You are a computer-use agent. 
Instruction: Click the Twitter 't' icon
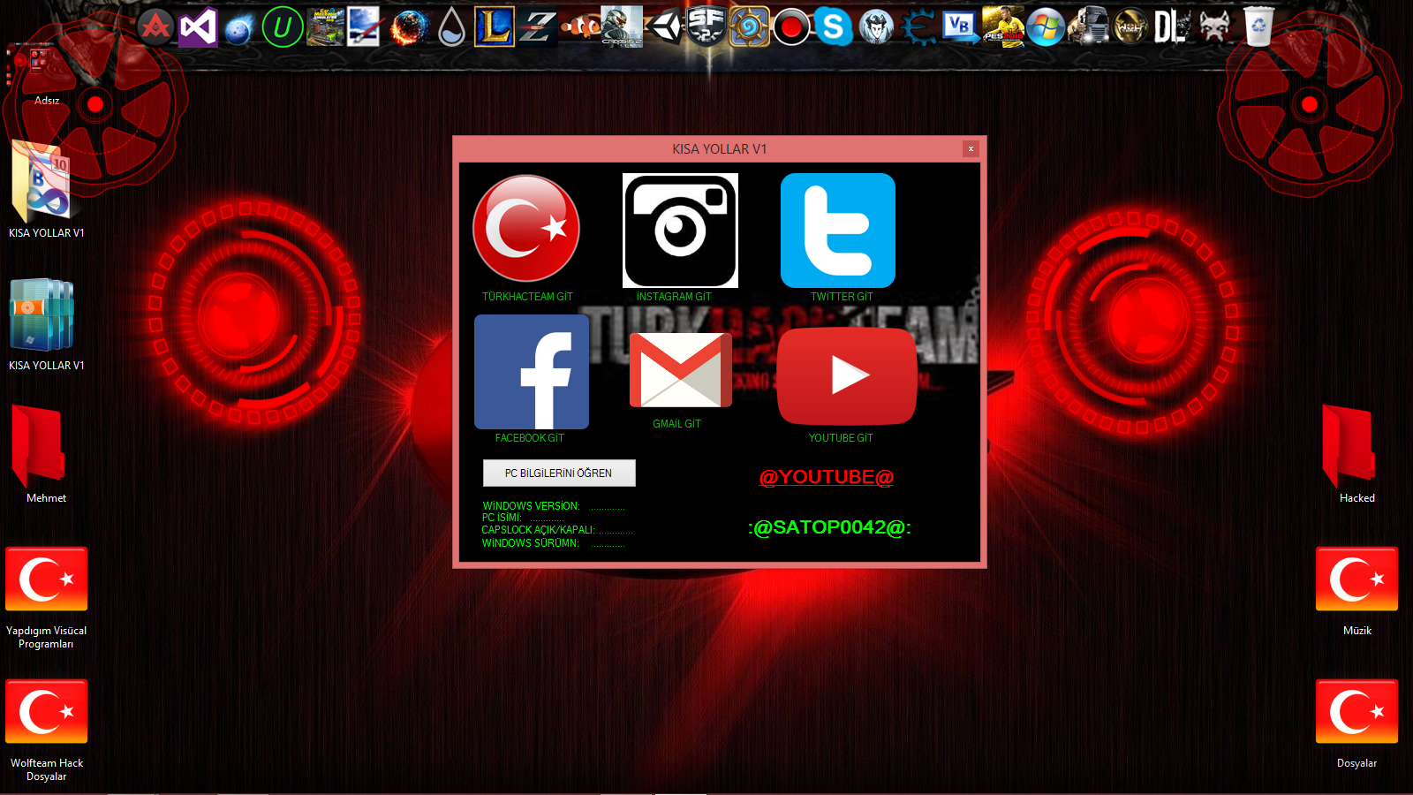coord(838,231)
